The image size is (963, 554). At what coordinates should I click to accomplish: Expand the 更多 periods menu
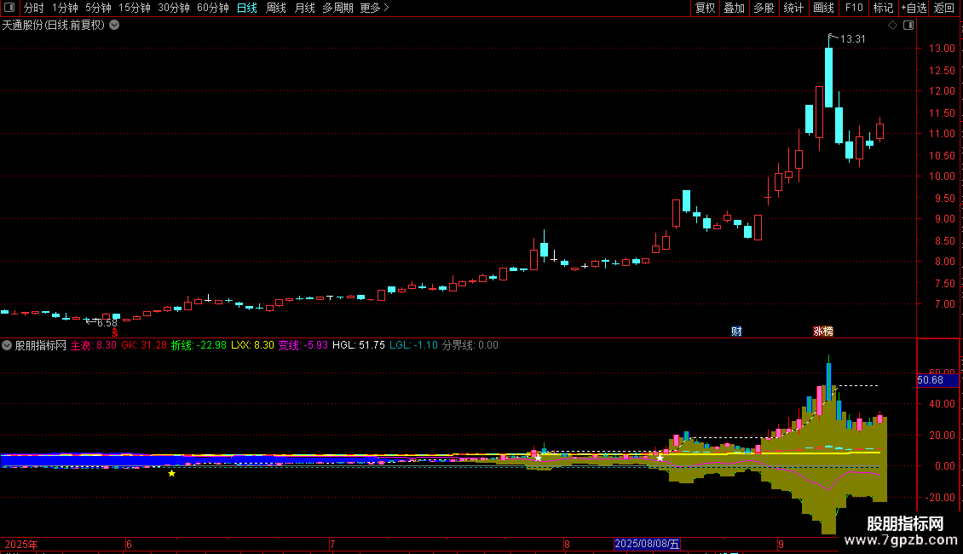pyautogui.click(x=374, y=8)
